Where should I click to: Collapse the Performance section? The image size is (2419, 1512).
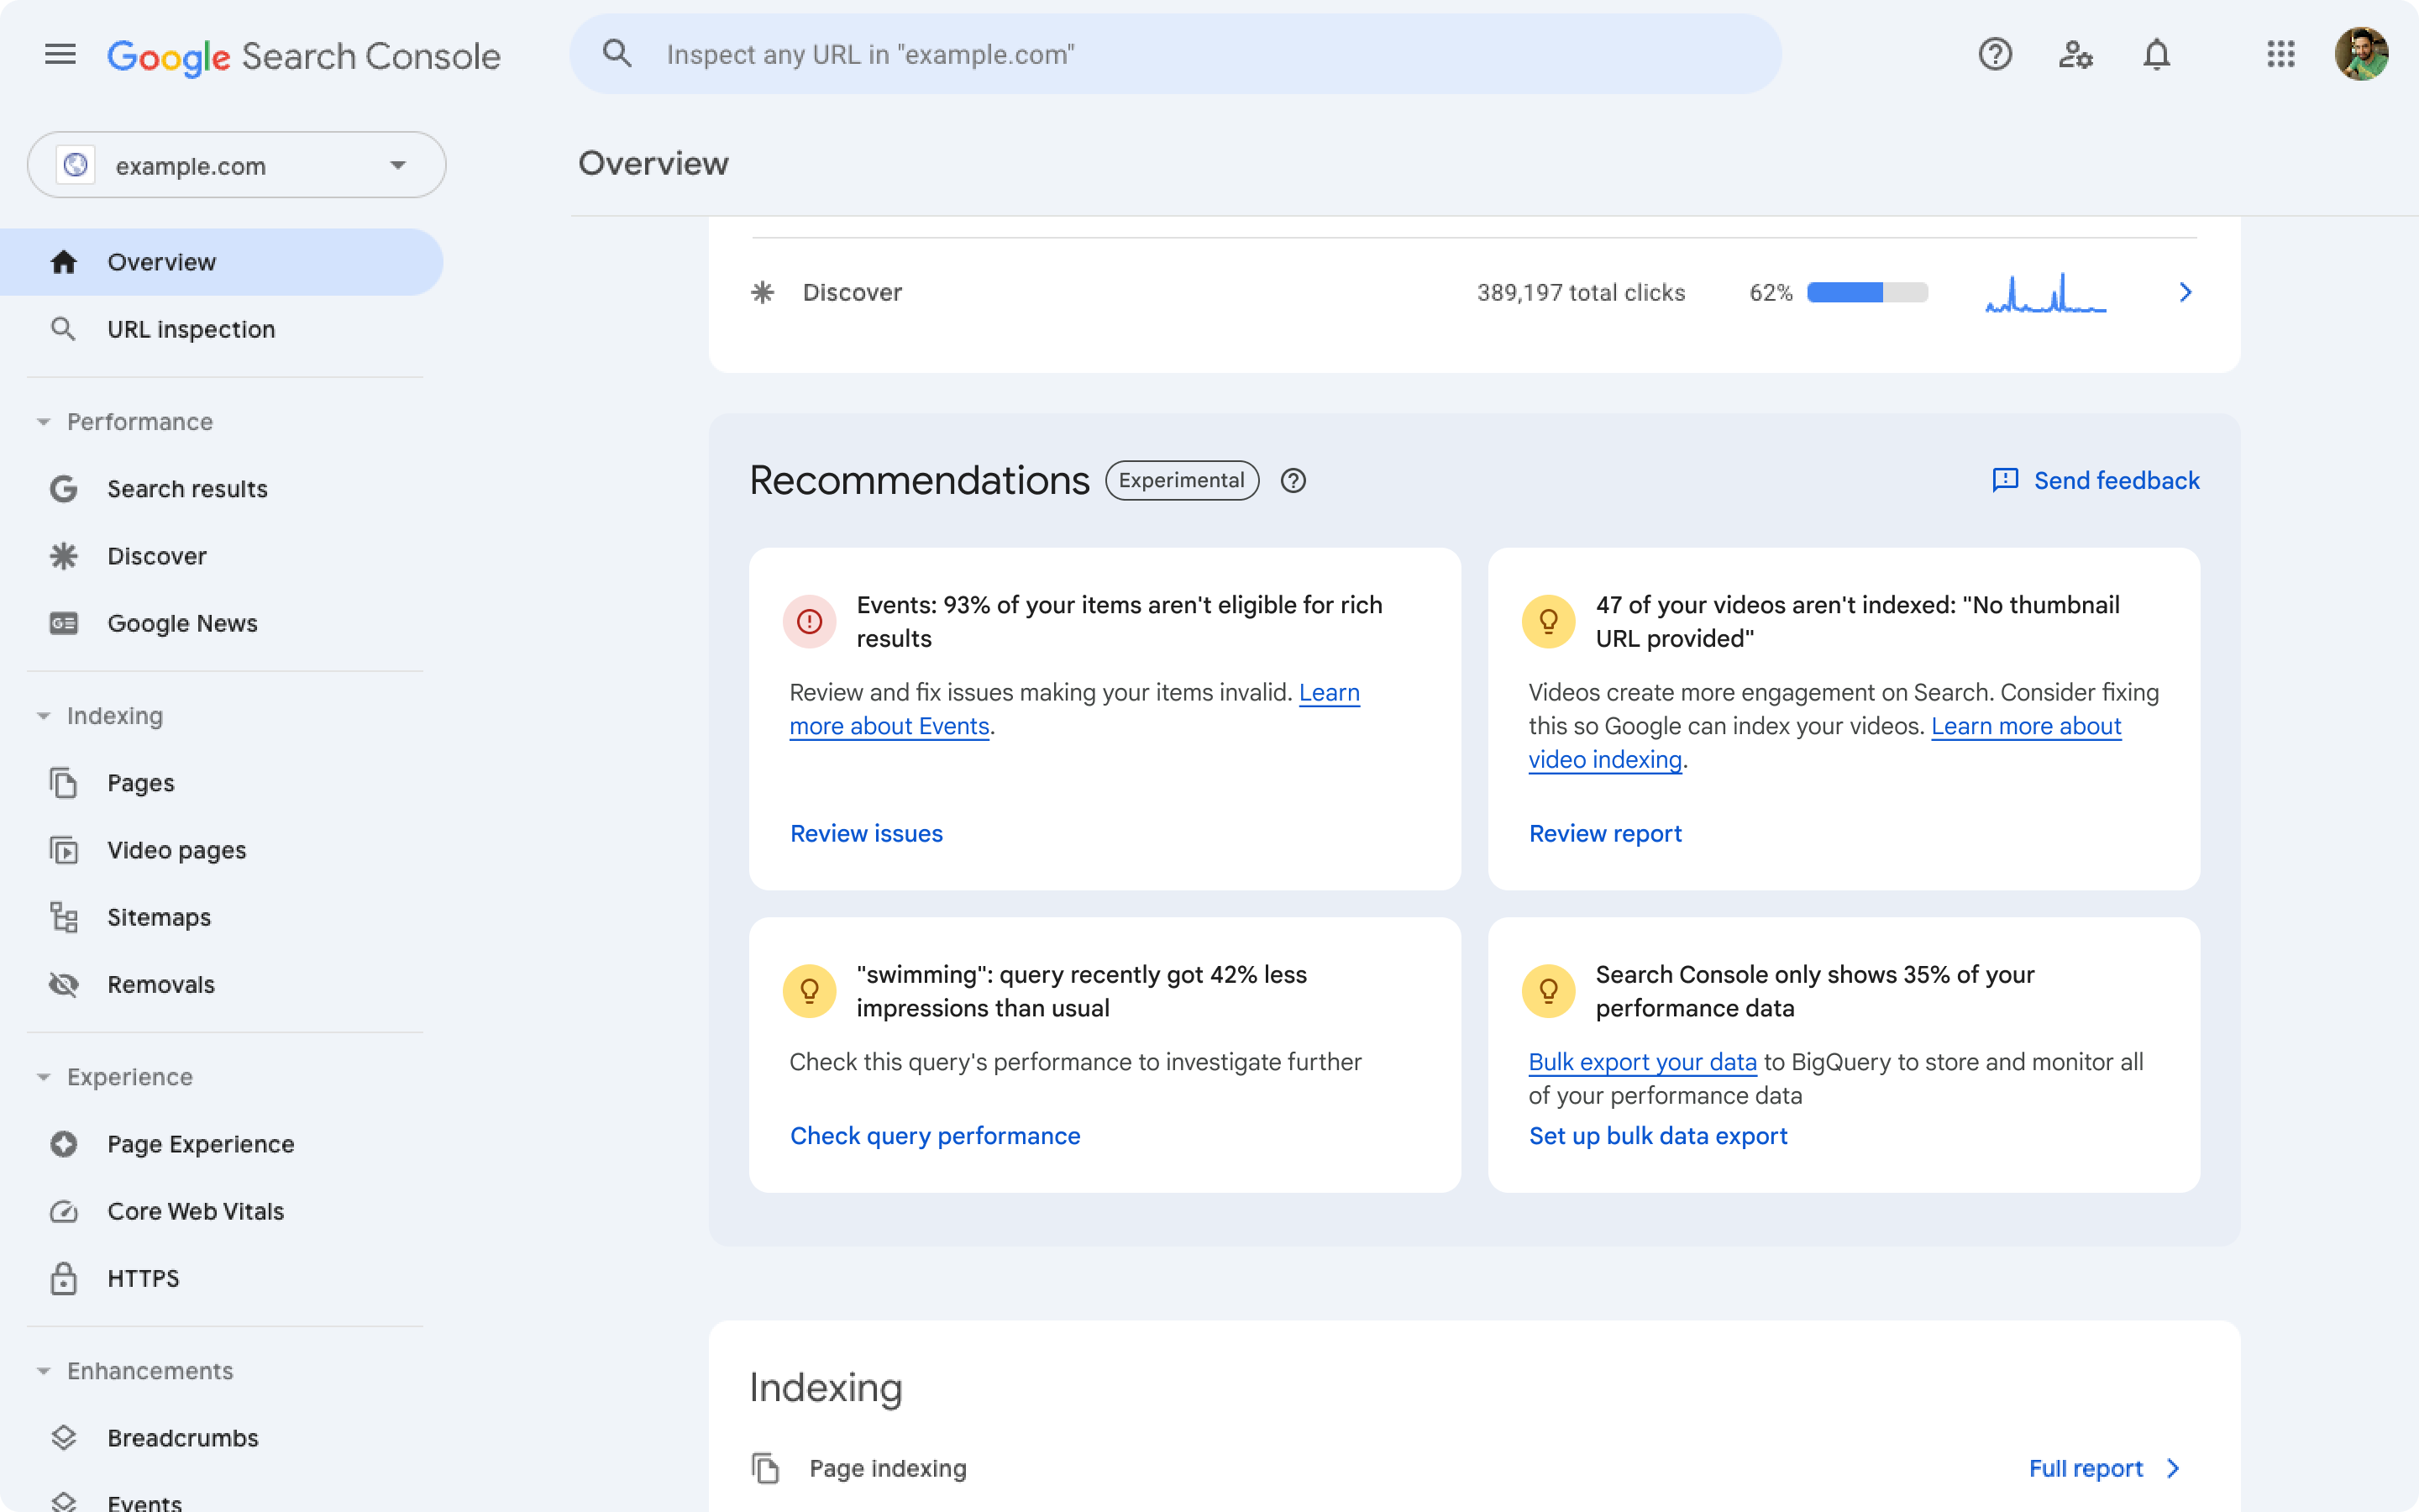click(42, 422)
